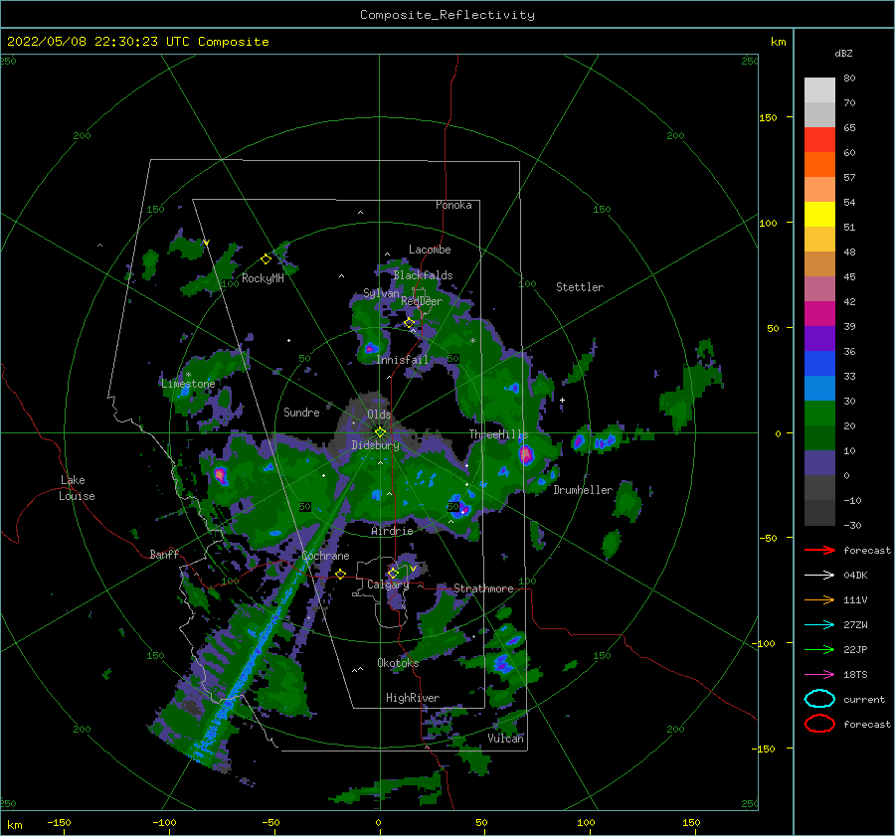Click the Composite_Reflectivity title
This screenshot has height=836, width=895.
click(447, 15)
